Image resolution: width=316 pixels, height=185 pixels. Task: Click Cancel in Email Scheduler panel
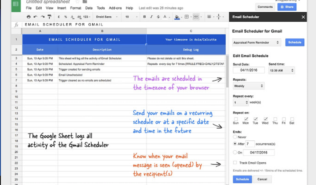(262, 179)
